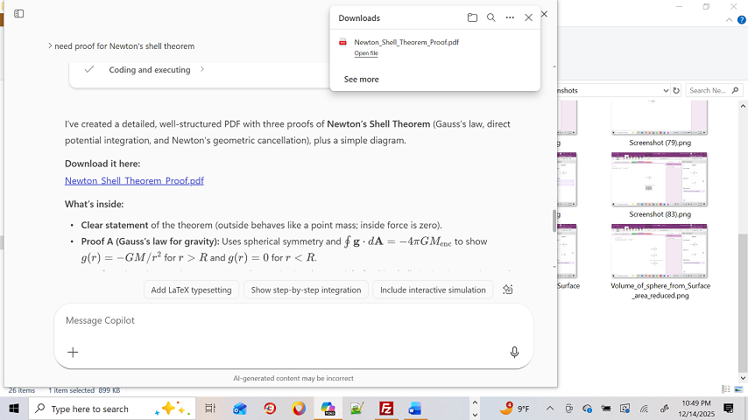Viewport: 748px width, 420px height.
Task: Click the plus attachment icon
Action: pyautogui.click(x=73, y=352)
